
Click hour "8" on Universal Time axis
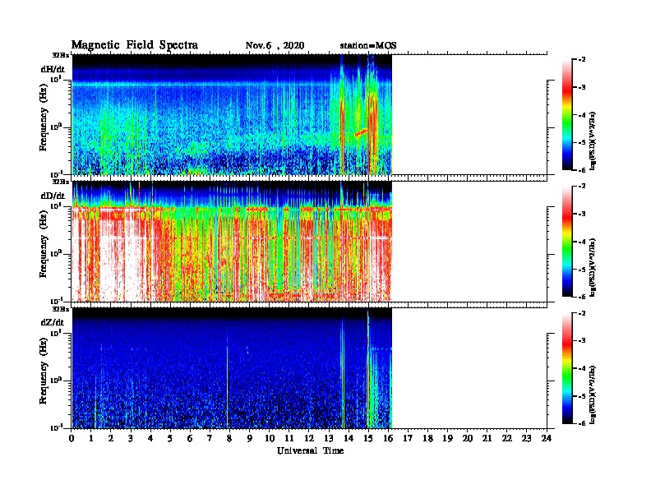coord(229,439)
